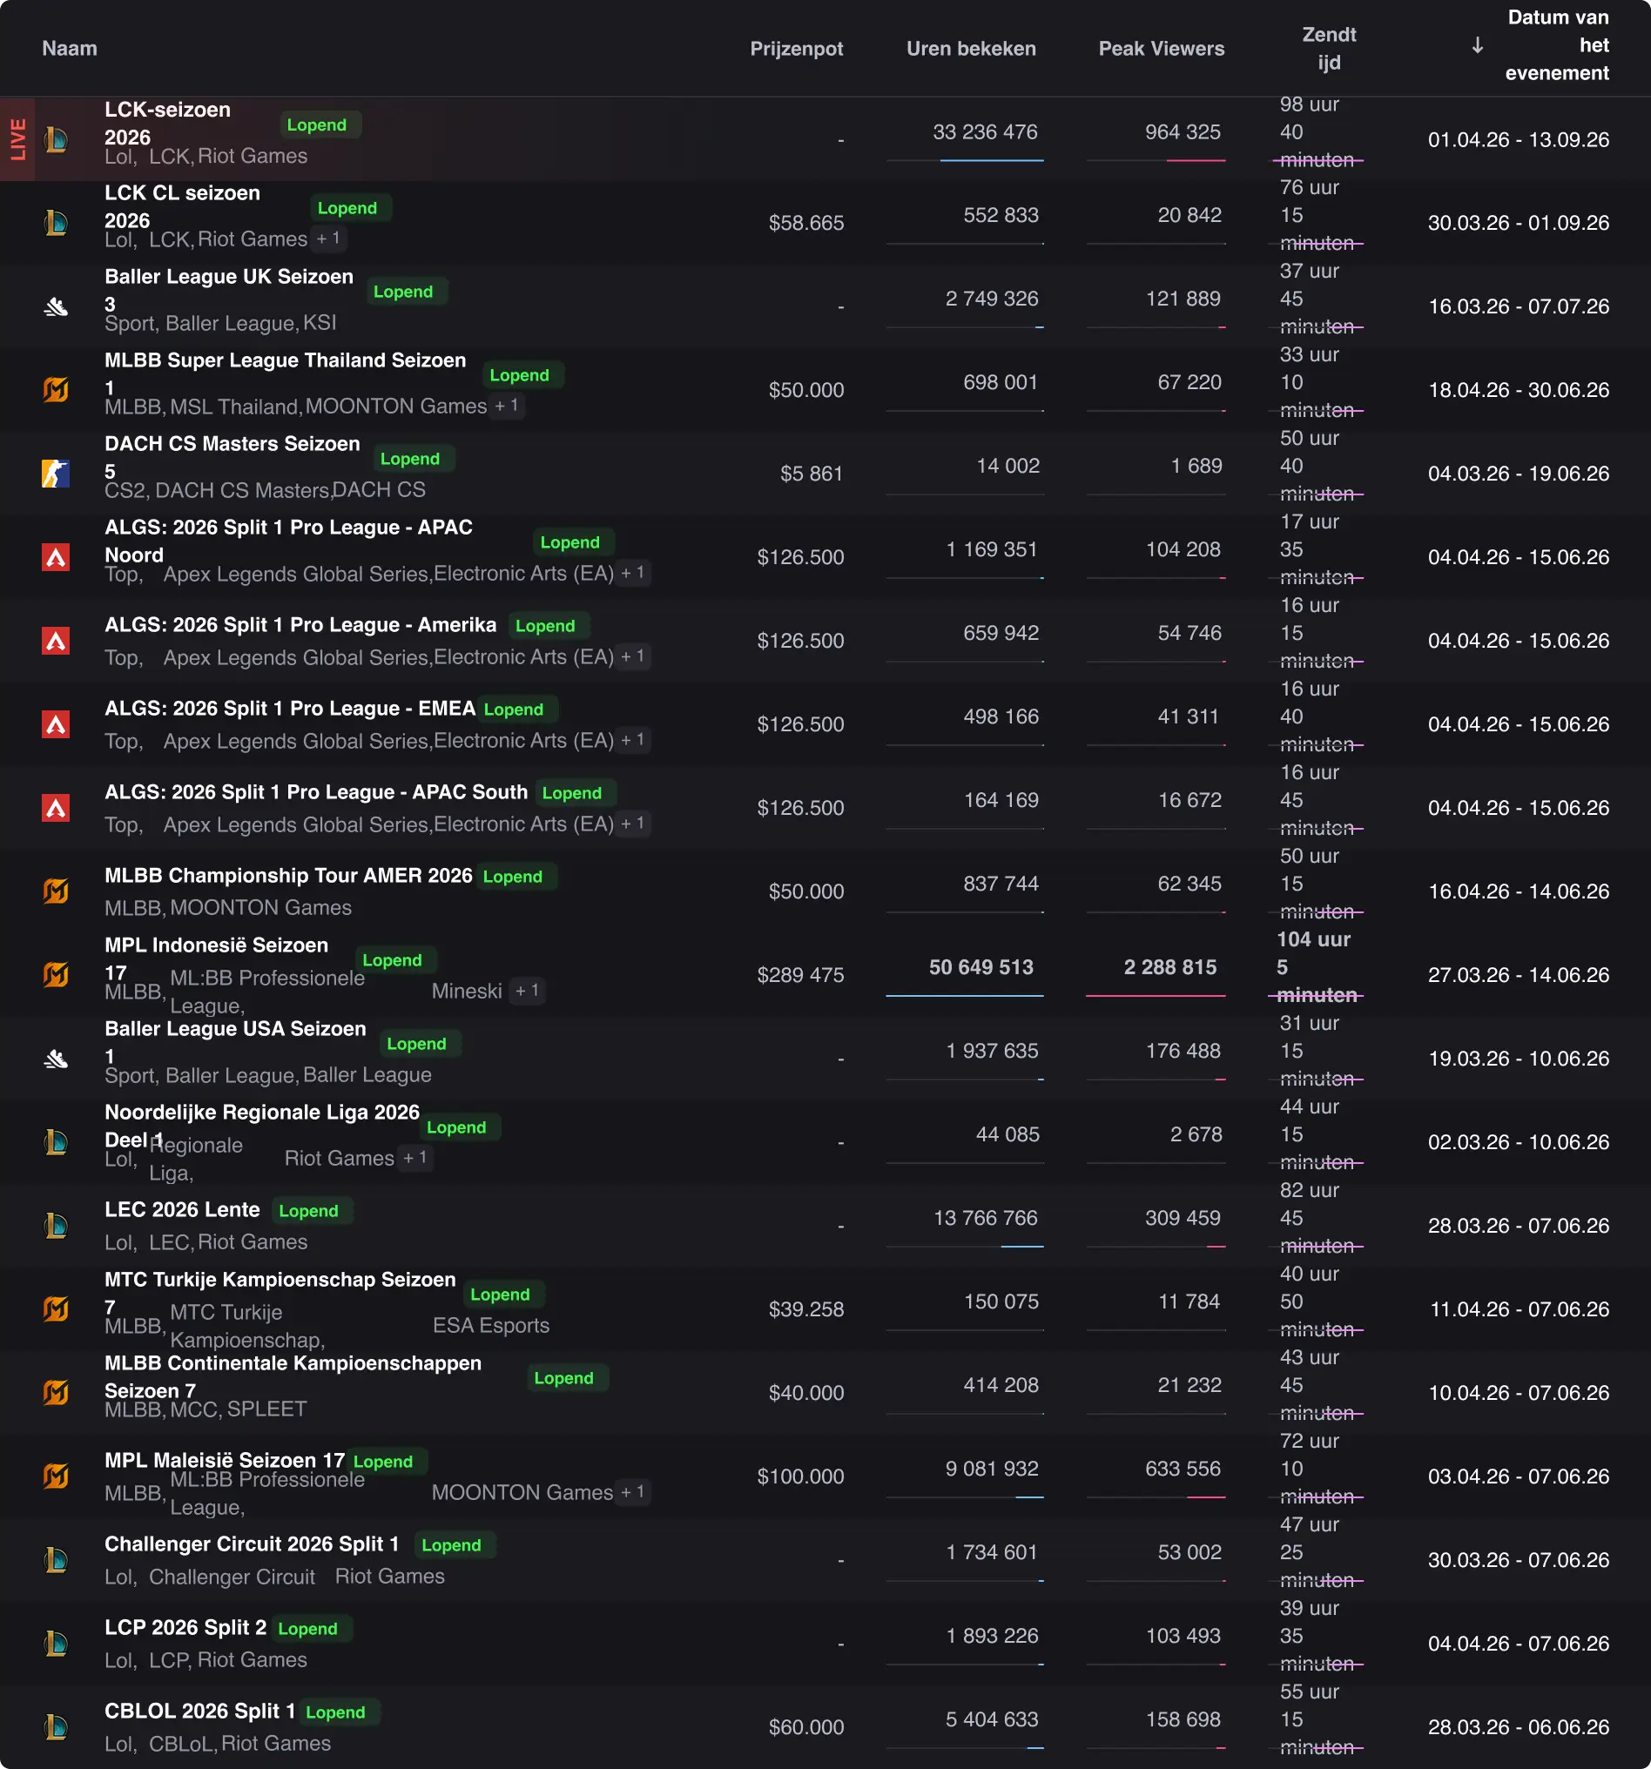Click the MLBB icon for MLBB Continentale Kampioenschappen
Screen dimensions: 1651x1769
coord(56,1394)
